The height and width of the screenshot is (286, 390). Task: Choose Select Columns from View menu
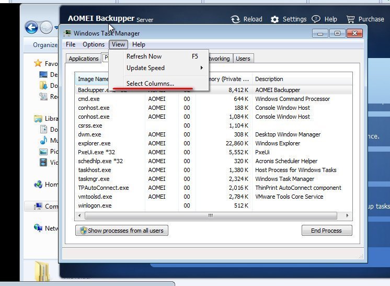150,84
